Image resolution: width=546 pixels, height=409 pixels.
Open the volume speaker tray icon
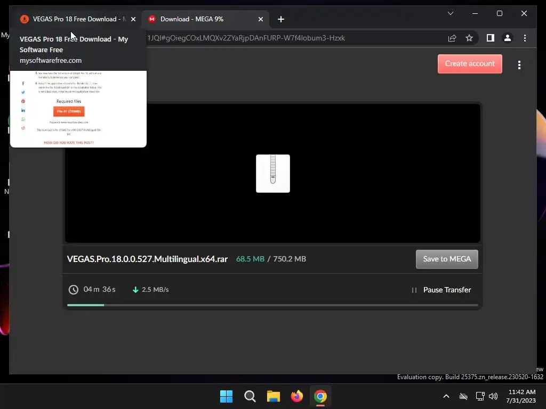pos(493,396)
